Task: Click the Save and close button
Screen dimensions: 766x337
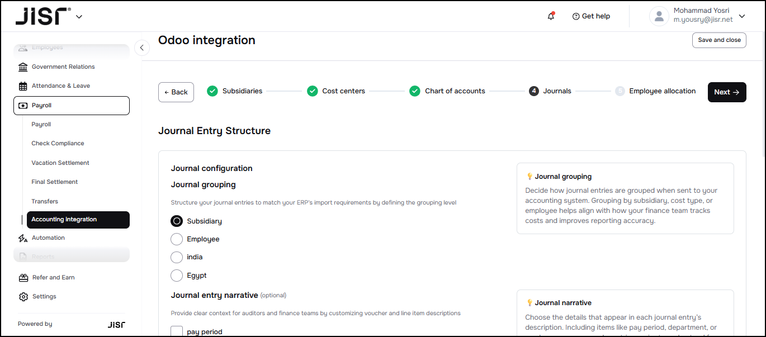Action: (x=719, y=40)
